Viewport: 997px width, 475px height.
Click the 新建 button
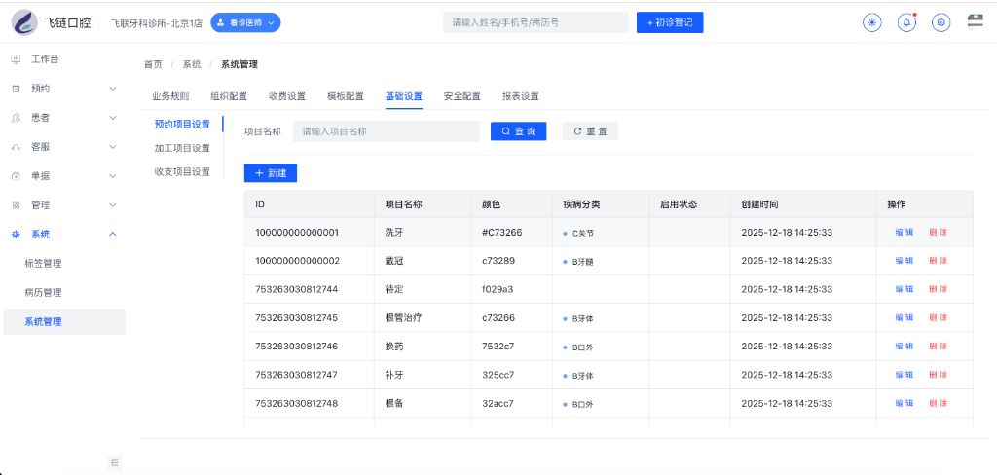coord(271,173)
